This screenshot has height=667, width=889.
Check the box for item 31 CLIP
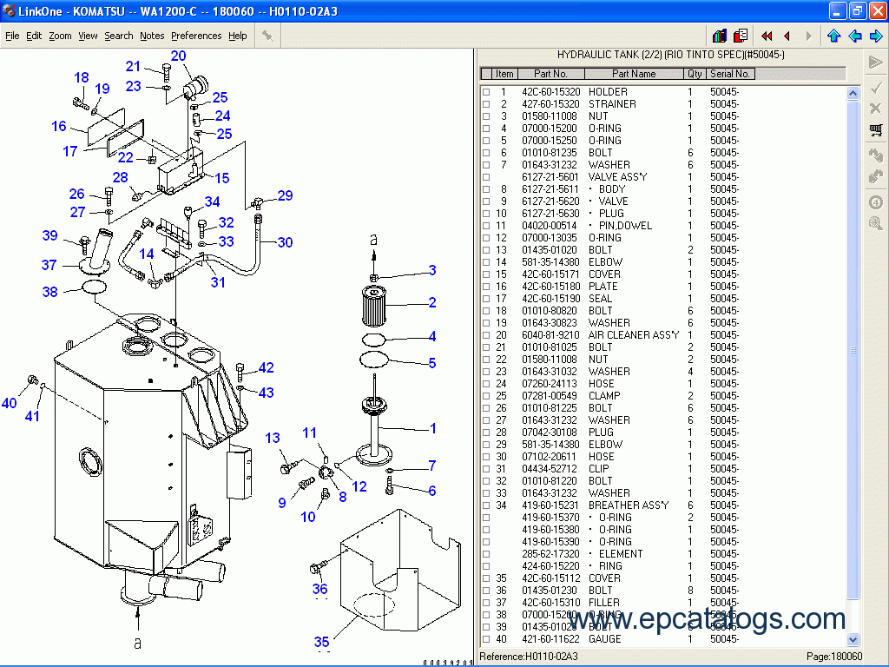pos(486,469)
